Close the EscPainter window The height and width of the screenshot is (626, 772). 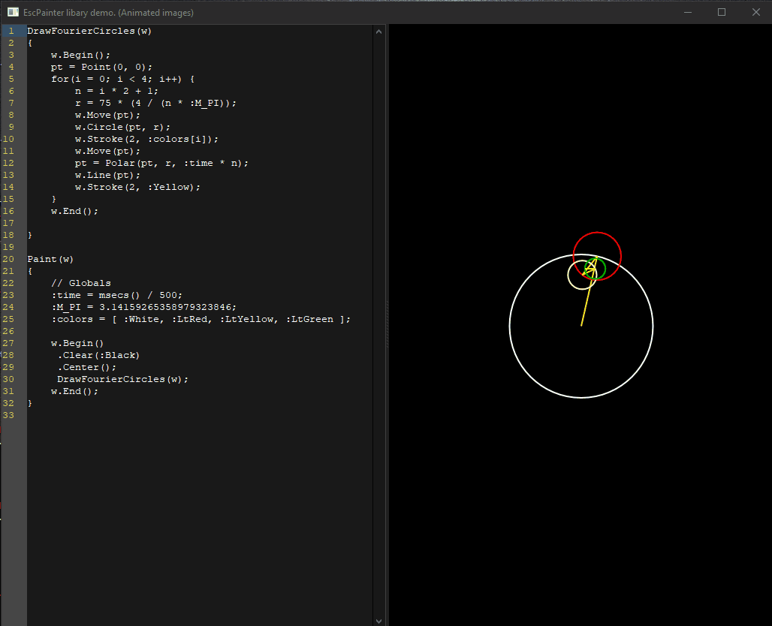(755, 12)
